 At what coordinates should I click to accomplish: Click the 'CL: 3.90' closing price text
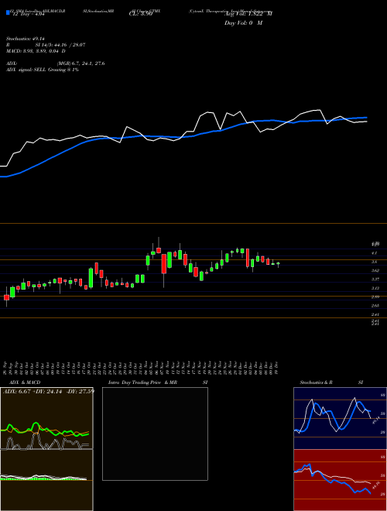140,15
